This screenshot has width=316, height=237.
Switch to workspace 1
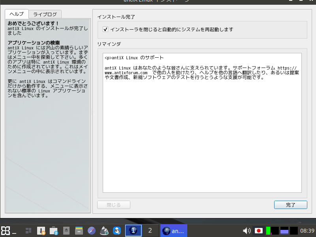pyautogui.click(x=133, y=230)
